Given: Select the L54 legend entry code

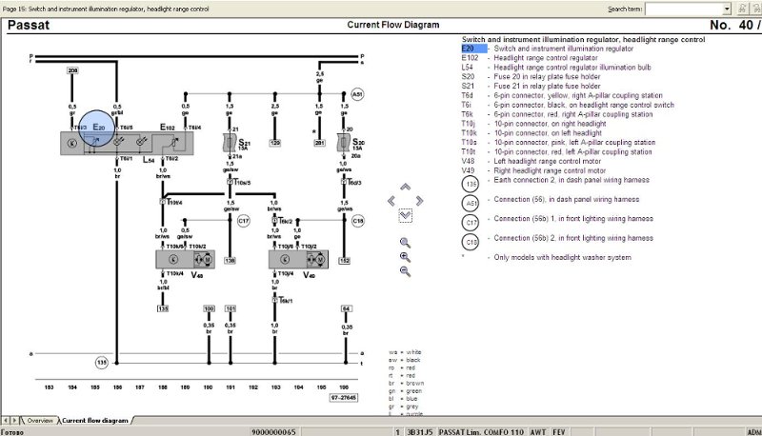Looking at the screenshot, I should [x=467, y=68].
